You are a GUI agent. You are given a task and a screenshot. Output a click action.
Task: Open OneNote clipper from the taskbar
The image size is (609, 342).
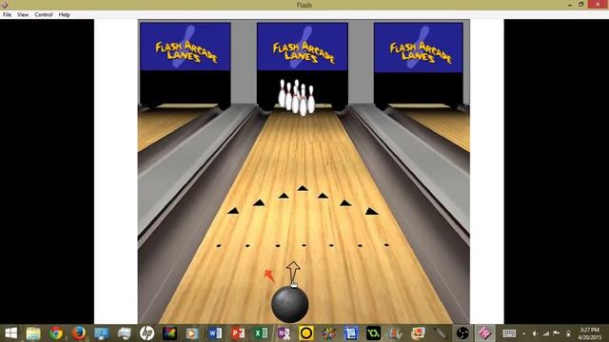tap(284, 333)
